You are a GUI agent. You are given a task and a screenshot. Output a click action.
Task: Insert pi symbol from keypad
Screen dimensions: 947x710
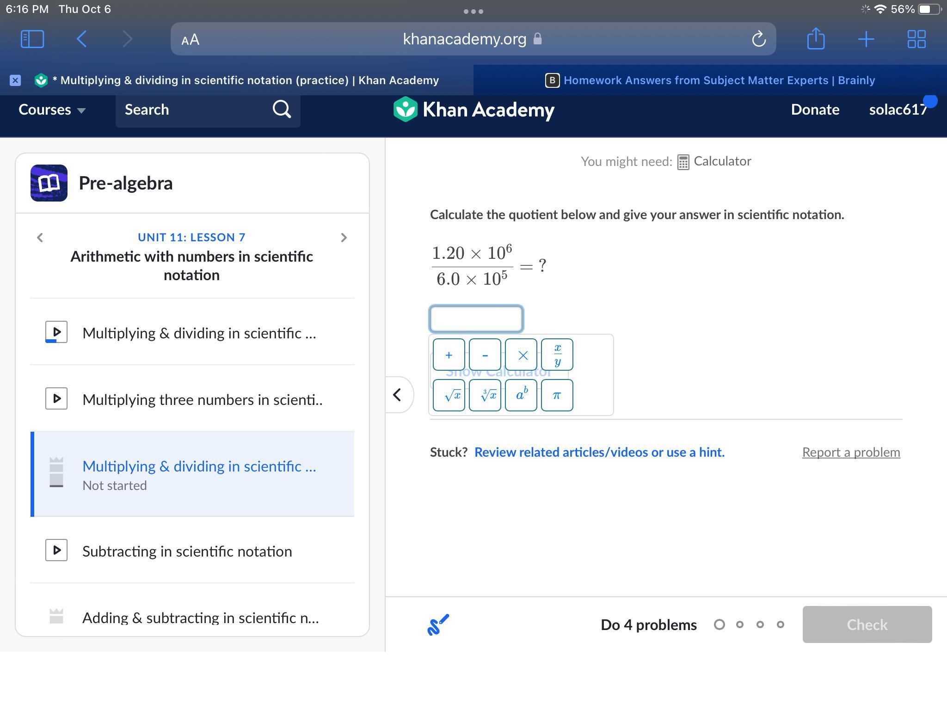[557, 395]
